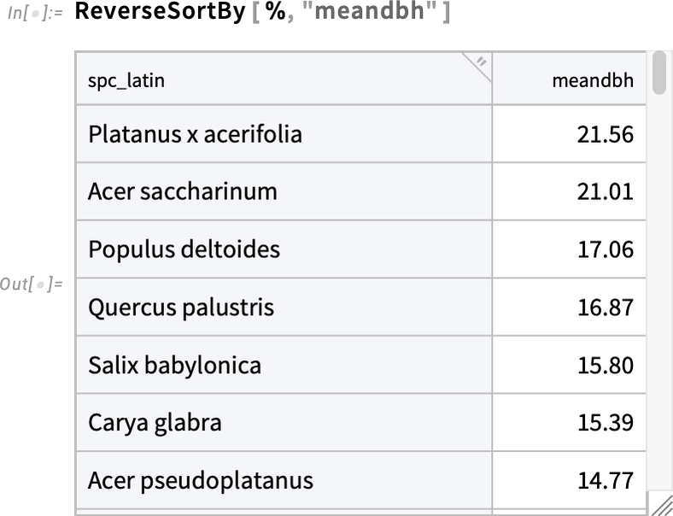673x516 pixels.
Task: Click the Carya glabra cell
Action: [x=284, y=422]
